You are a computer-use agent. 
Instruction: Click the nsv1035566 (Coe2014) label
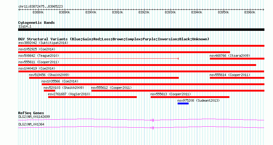60,81
